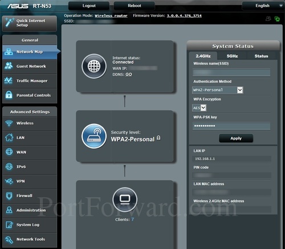This screenshot has width=285, height=249.
Task: Click the Quick Internet Setup button
Action: click(30, 23)
